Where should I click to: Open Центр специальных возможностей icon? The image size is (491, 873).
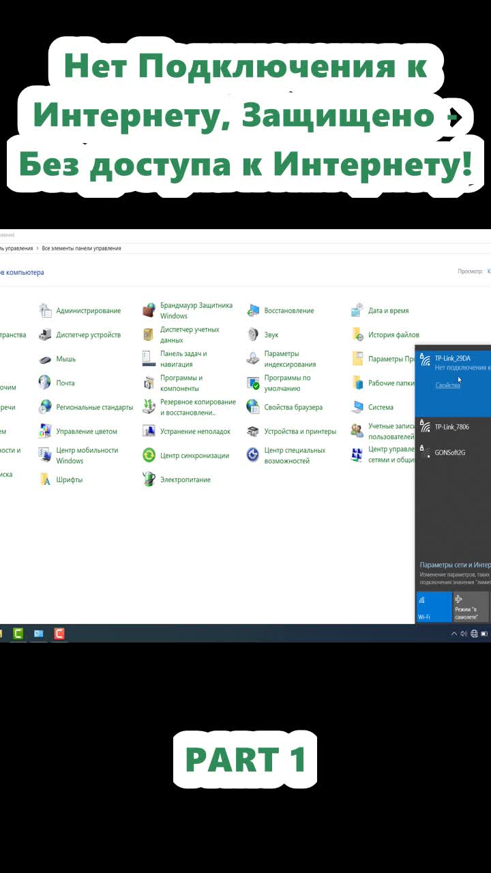pyautogui.click(x=253, y=456)
